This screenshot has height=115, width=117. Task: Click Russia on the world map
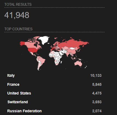(73, 43)
